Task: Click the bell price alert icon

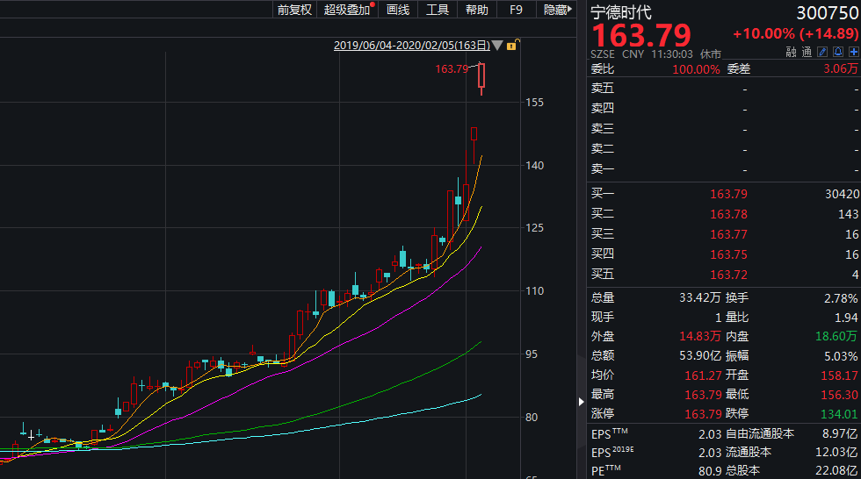Action: (838, 52)
